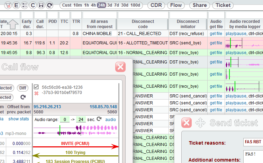Viewport: 263px width, 163px height.
Task: Close the Call flow window
Action: 120,67
